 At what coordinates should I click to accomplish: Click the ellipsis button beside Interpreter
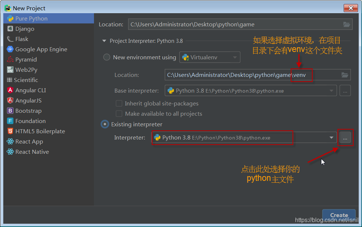click(x=345, y=138)
